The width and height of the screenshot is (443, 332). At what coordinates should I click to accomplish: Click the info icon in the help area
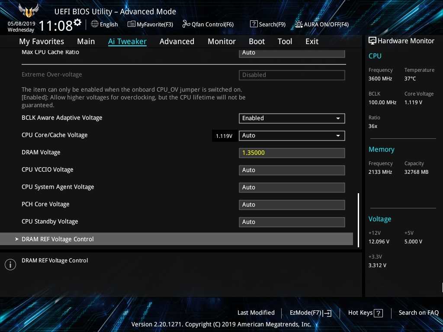coord(10,265)
